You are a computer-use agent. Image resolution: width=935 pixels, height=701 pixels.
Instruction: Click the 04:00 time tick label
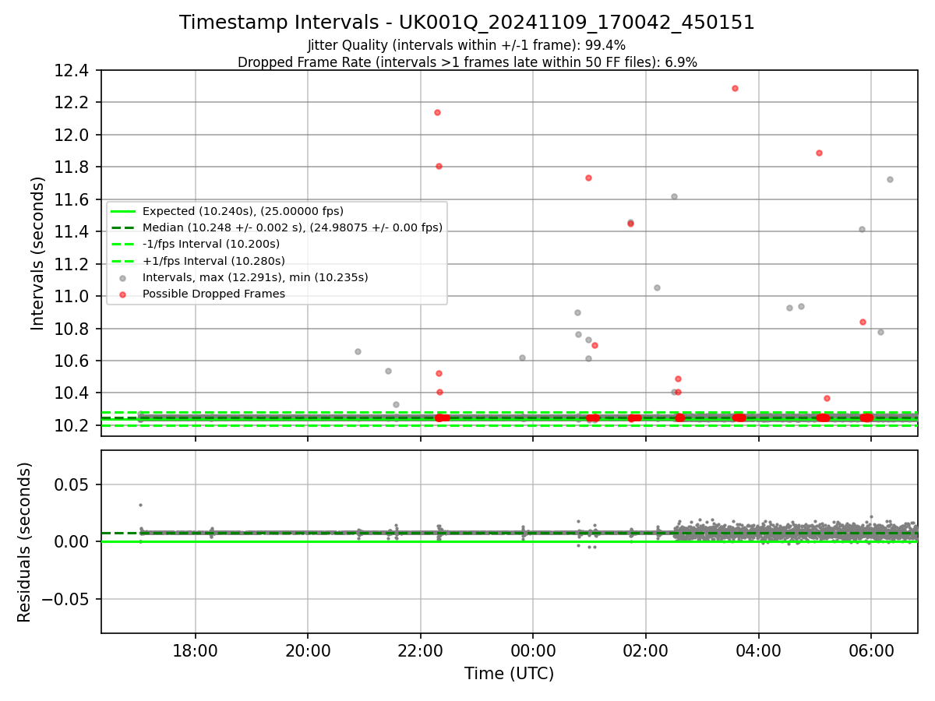[x=758, y=650]
